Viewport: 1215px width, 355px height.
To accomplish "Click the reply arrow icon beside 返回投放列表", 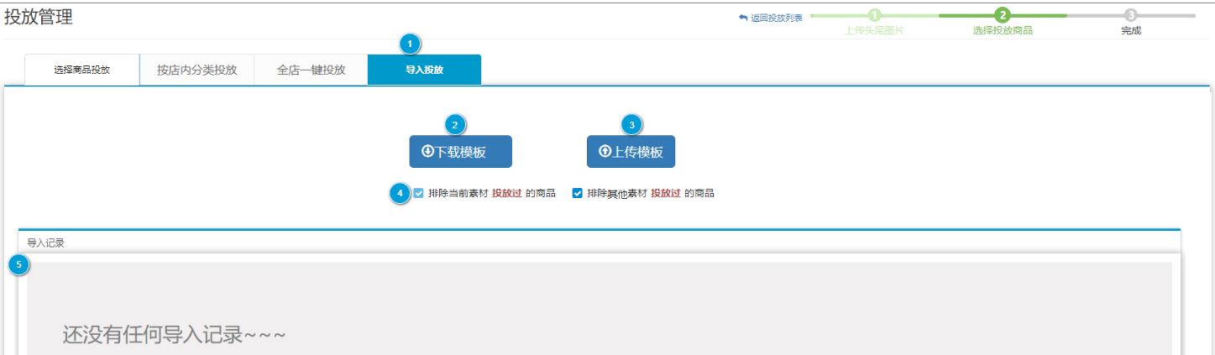I will coord(743,18).
